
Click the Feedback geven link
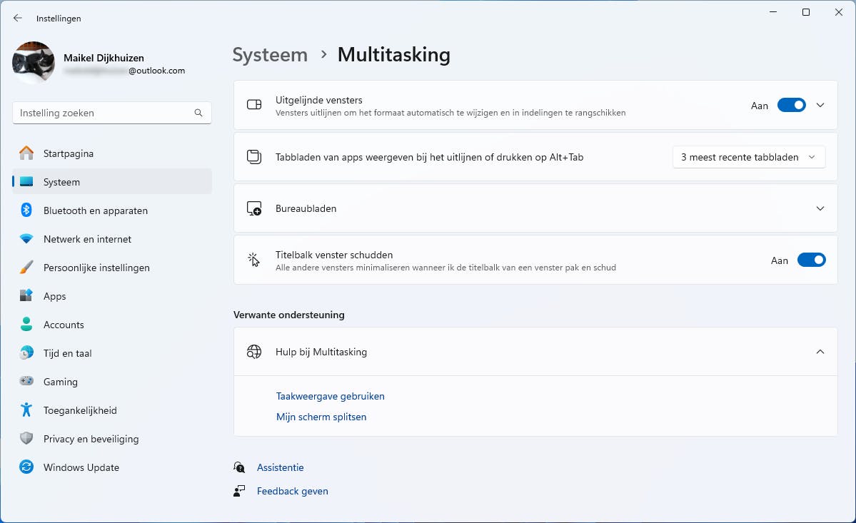[293, 491]
